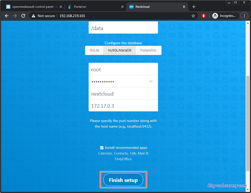The width and height of the screenshot is (251, 193).
Task: Choose SQLite as the database
Action: (94, 50)
